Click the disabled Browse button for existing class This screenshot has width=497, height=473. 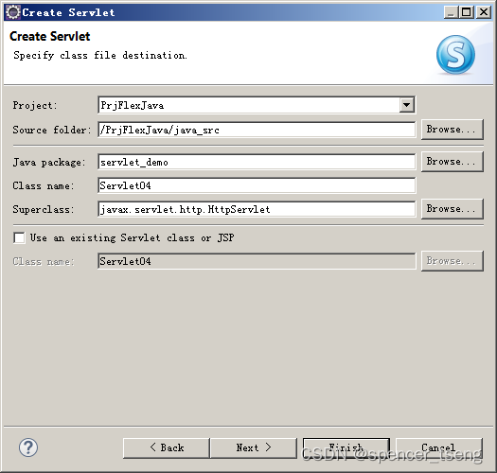point(452,261)
